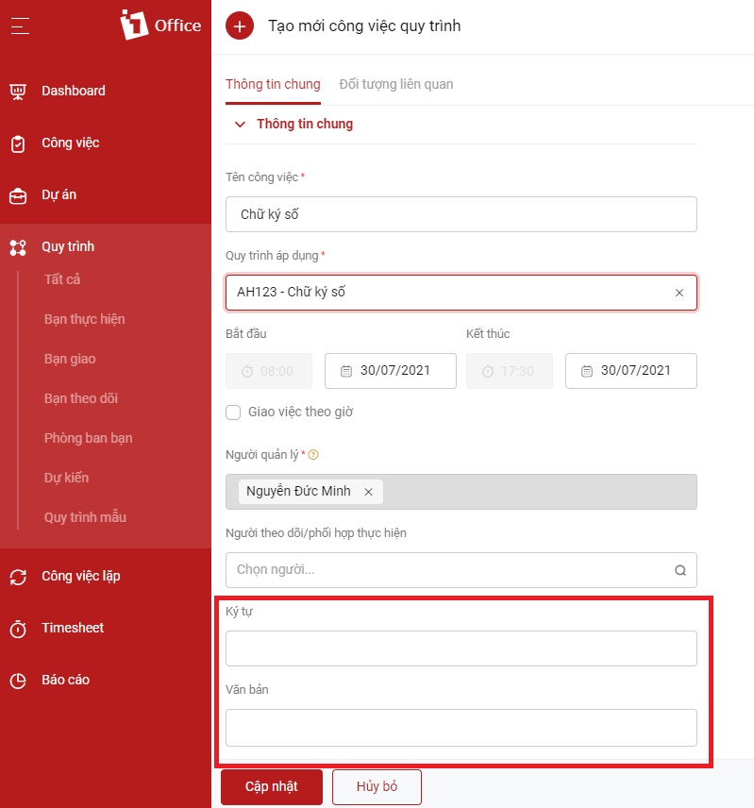Click the hamburger menu icon
The image size is (754, 808).
click(20, 26)
